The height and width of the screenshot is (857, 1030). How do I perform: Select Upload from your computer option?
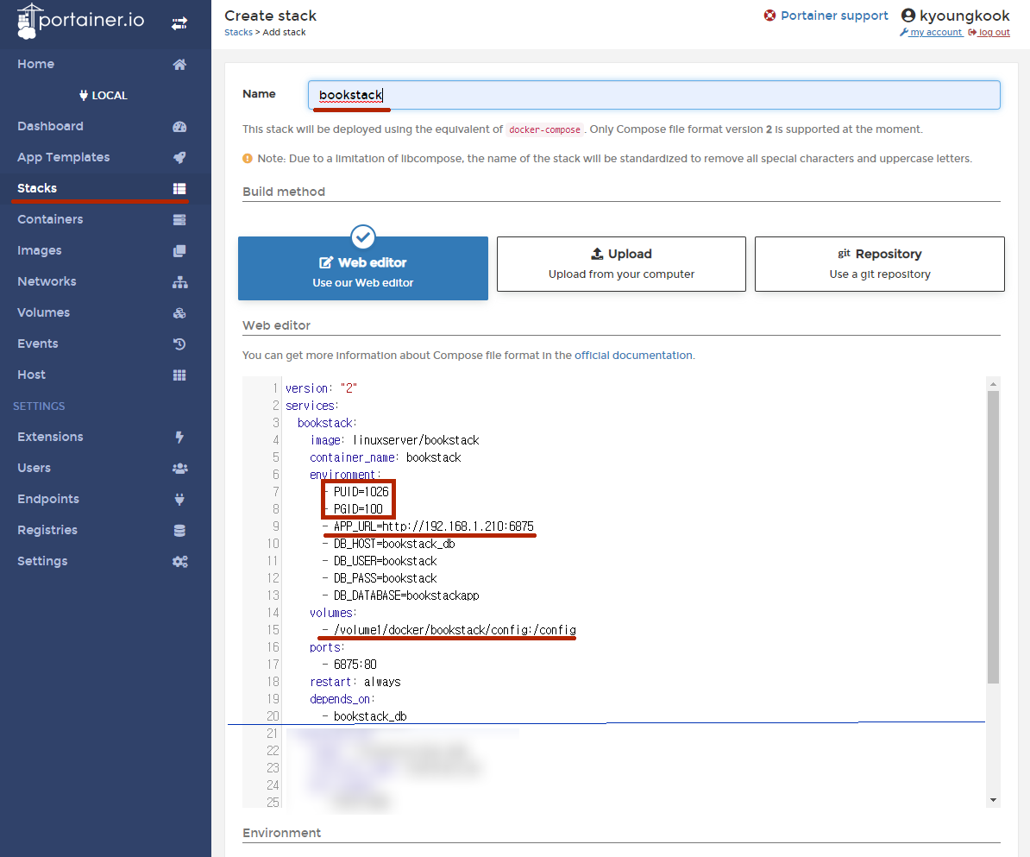pos(621,263)
